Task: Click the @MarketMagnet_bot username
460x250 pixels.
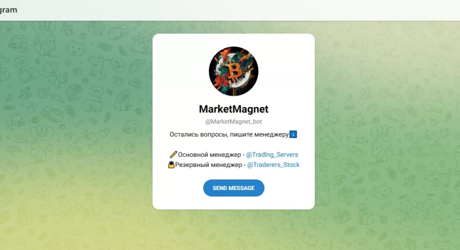Action: point(233,122)
